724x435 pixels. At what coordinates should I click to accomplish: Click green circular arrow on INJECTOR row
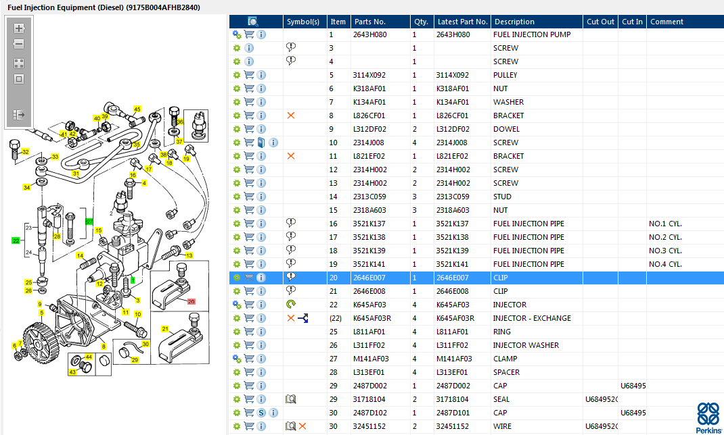coord(291,304)
